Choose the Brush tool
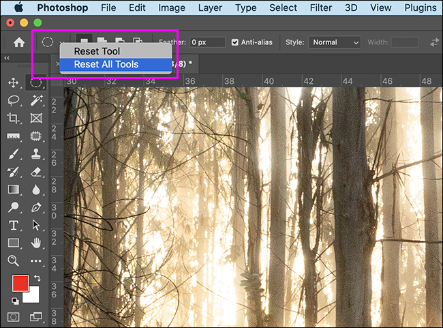 pyautogui.click(x=13, y=154)
